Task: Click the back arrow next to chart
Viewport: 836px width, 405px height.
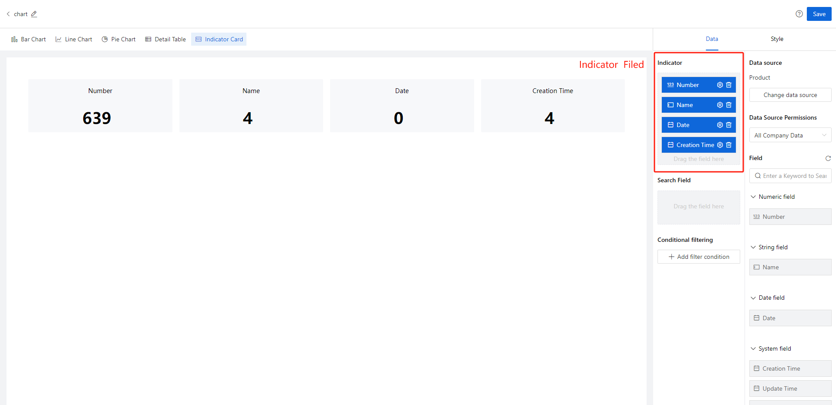Action: 8,14
